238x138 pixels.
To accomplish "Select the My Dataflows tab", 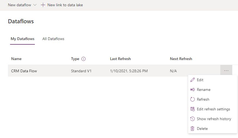I will click(23, 39).
